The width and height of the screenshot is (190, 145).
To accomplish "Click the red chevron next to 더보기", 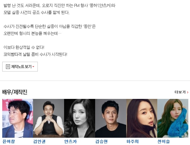I will coord(187,92).
